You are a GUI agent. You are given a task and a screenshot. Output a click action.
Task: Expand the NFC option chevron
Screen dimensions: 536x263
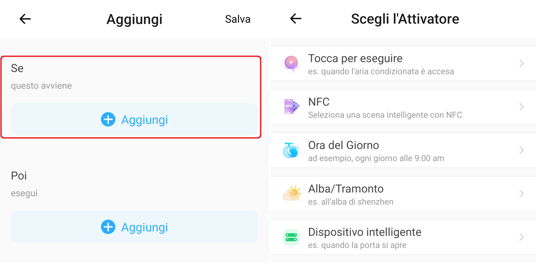point(521,107)
